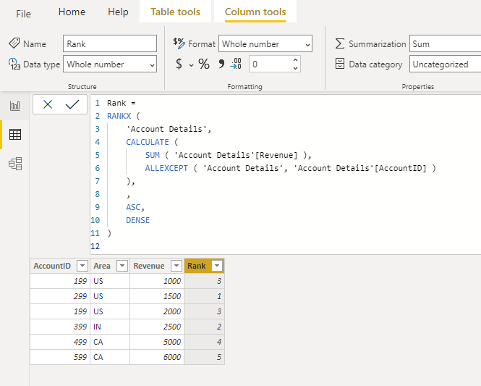Click the Data type 123 icon

pyautogui.click(x=14, y=64)
